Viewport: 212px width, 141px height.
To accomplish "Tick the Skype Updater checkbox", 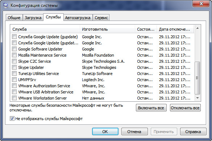I will pos(14,67).
